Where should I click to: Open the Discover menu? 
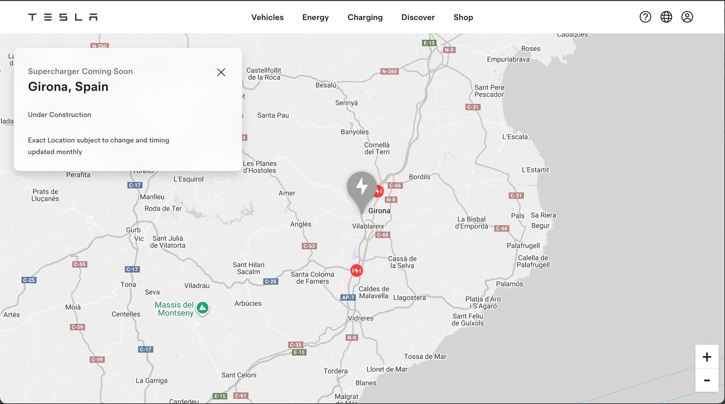coord(418,17)
